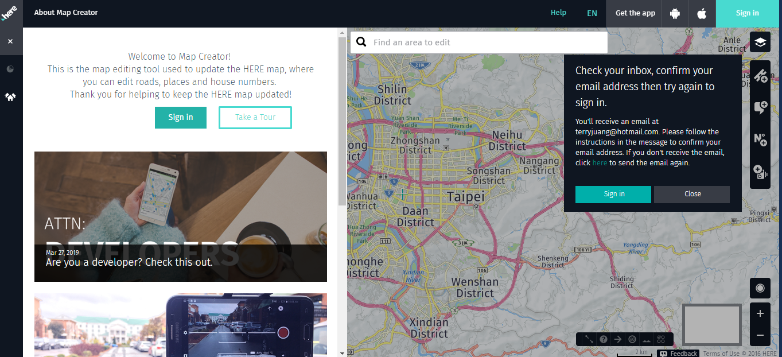782x357 pixels.
Task: Click the Android app icon
Action: tap(675, 13)
